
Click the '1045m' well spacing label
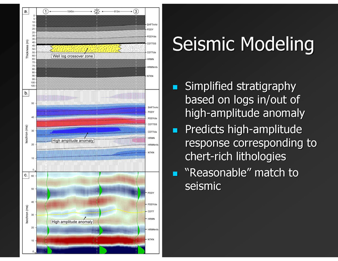click(x=71, y=12)
